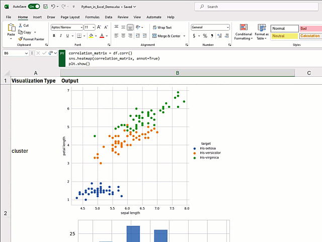Open the Merge & Center dropdown arrow
This screenshot has height=242, width=322.
click(184, 36)
